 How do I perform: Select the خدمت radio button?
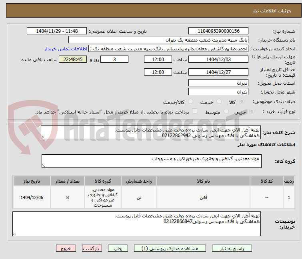(x=219, y=102)
